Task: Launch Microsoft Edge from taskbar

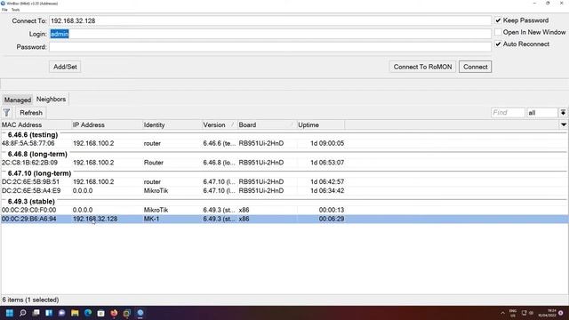Action: point(88,313)
